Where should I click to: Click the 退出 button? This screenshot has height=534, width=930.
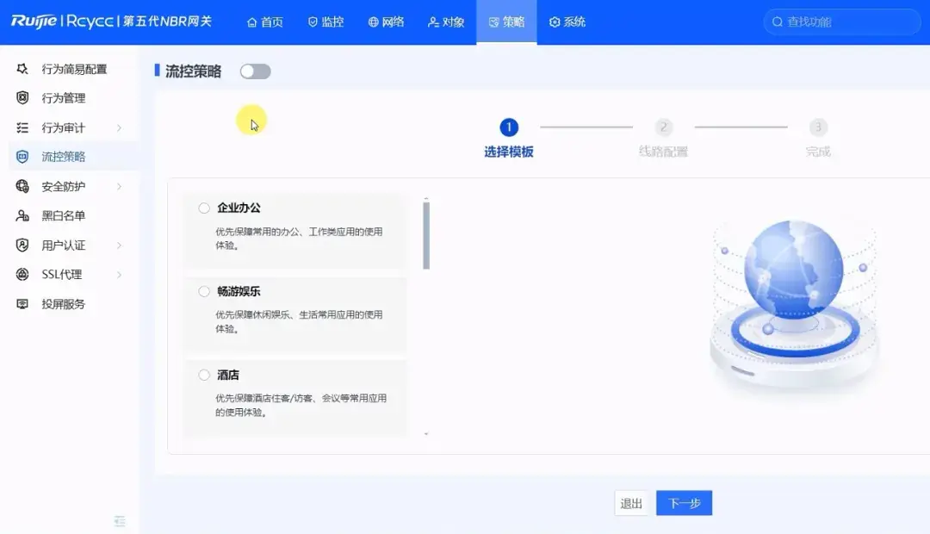(631, 502)
